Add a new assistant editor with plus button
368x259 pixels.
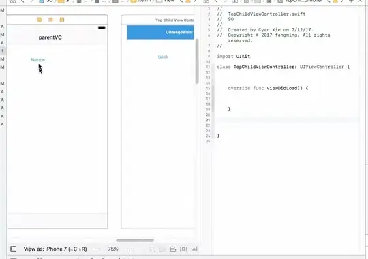352,1
